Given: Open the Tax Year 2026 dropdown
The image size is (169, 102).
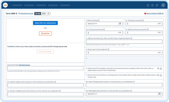Looking at the screenshot, I should tap(45, 13).
